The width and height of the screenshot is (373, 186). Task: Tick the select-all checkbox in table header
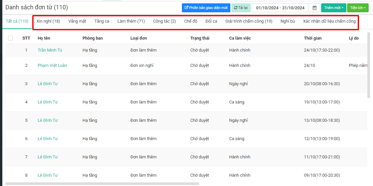pos(10,38)
